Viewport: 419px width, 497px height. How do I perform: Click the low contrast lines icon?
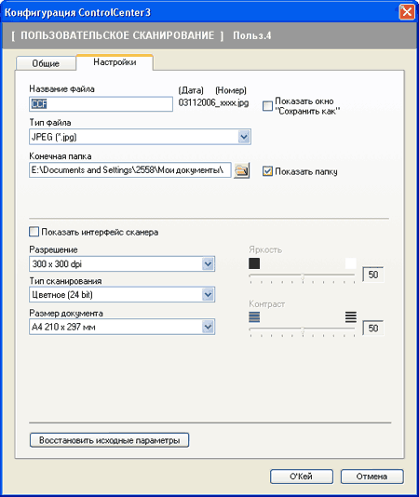[254, 316]
